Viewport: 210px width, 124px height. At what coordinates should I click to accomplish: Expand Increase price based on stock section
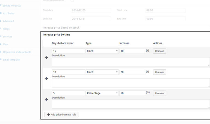(61, 28)
